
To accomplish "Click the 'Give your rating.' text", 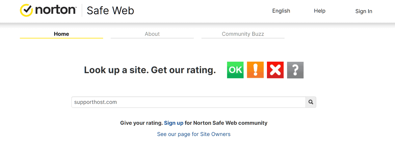I will pyautogui.click(x=141, y=123).
